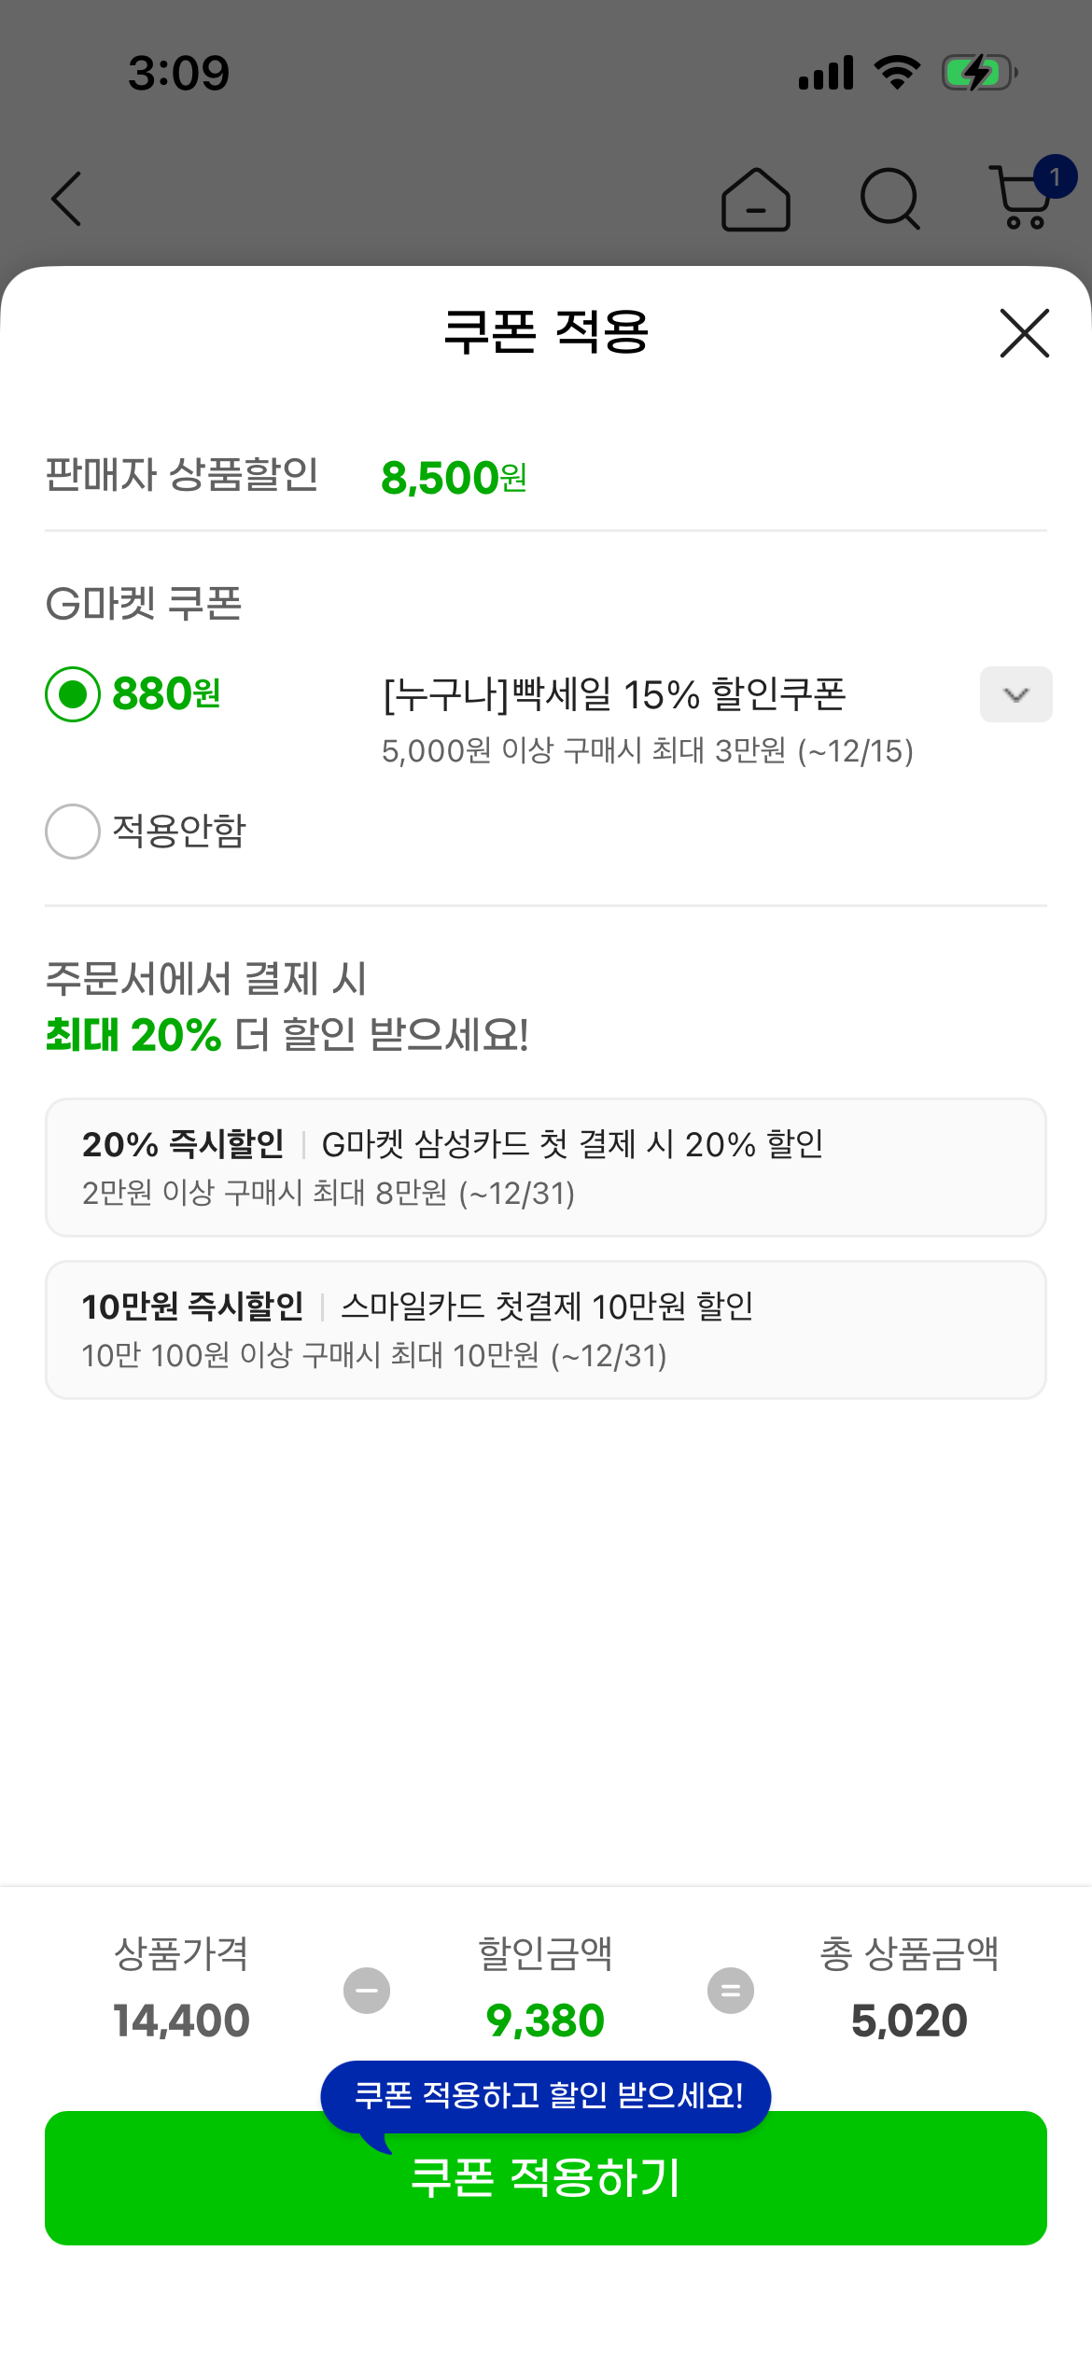Select the 880원 coupon radio button
1092x2363 pixels.
click(73, 694)
